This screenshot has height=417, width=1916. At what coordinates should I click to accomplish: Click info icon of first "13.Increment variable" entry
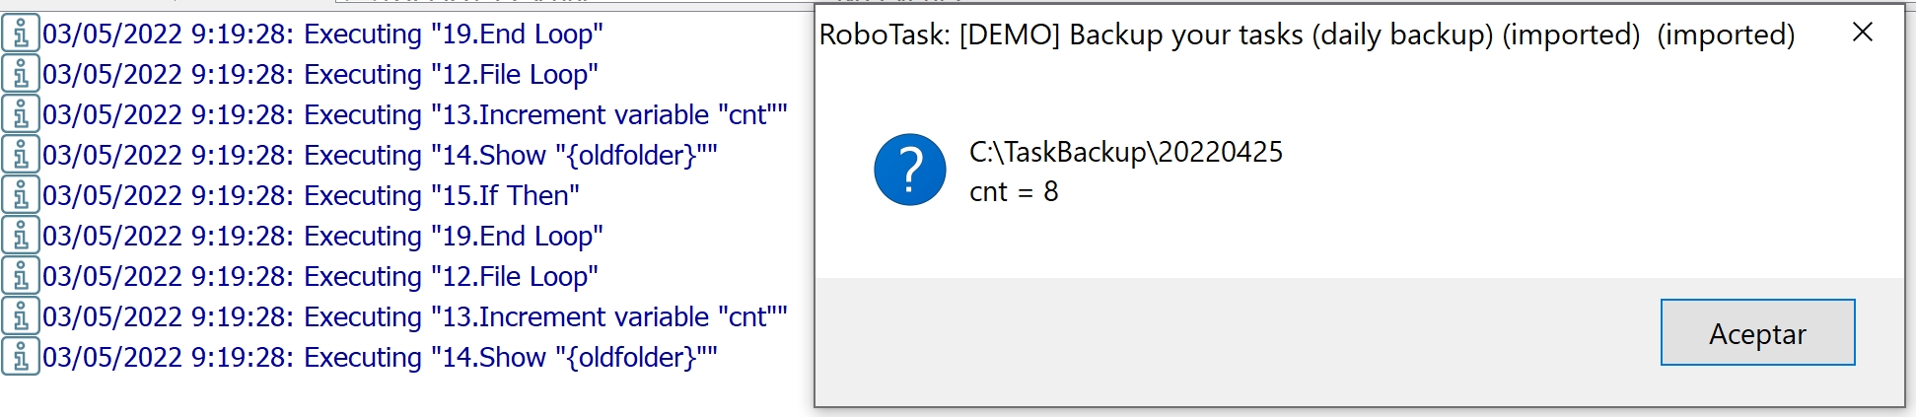tap(21, 114)
